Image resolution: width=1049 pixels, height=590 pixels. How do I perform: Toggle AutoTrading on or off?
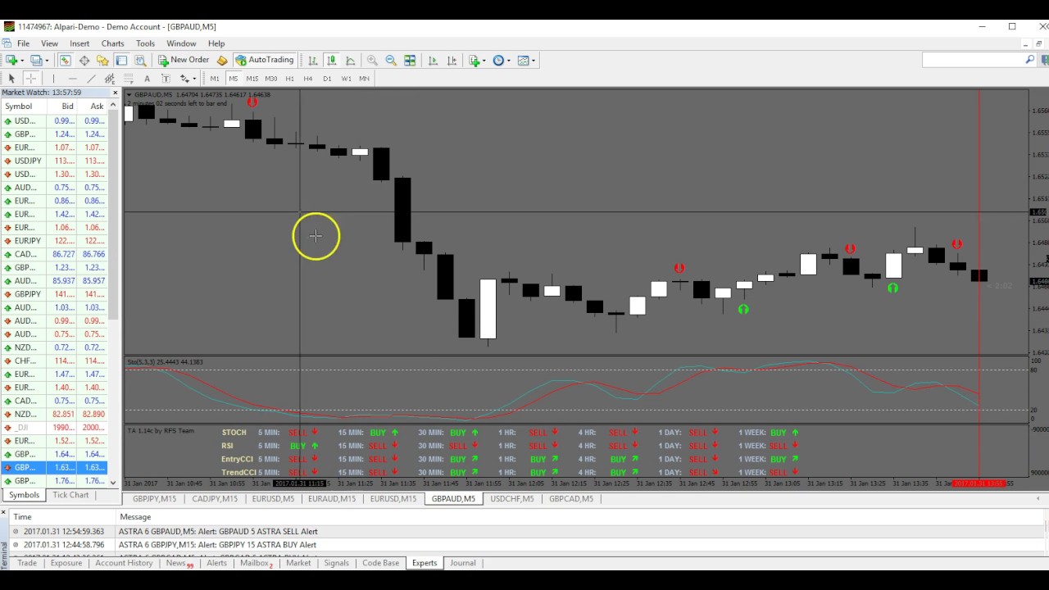click(265, 60)
